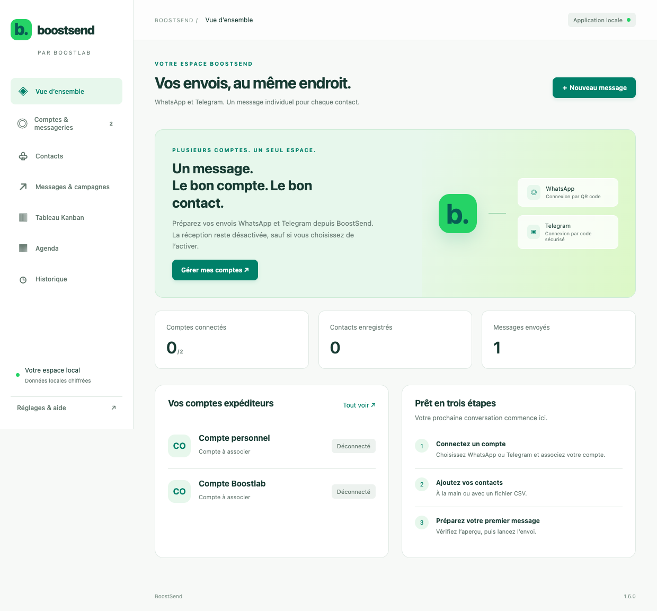Click the Contacts enregistrés stat card

(x=395, y=340)
